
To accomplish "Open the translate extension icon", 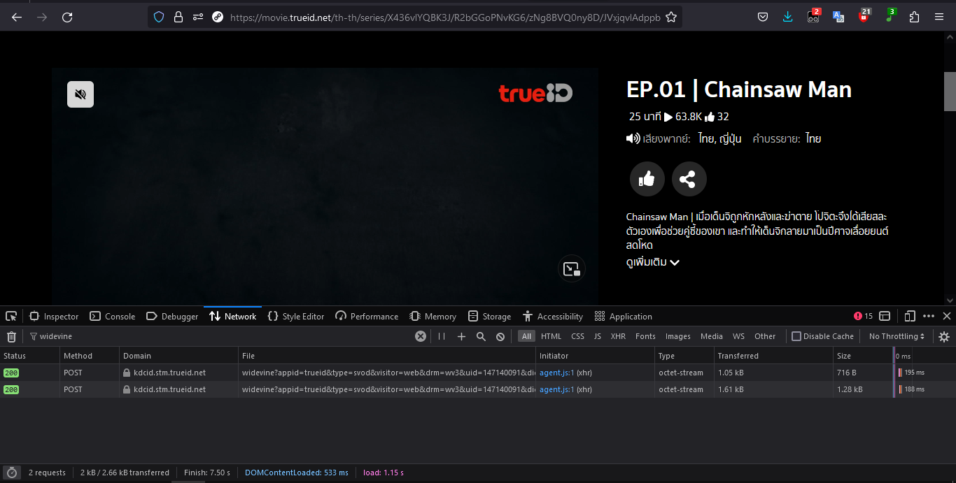I will point(838,17).
